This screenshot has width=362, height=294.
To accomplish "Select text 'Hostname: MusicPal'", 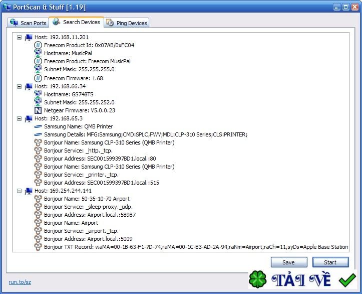I will point(68,53).
